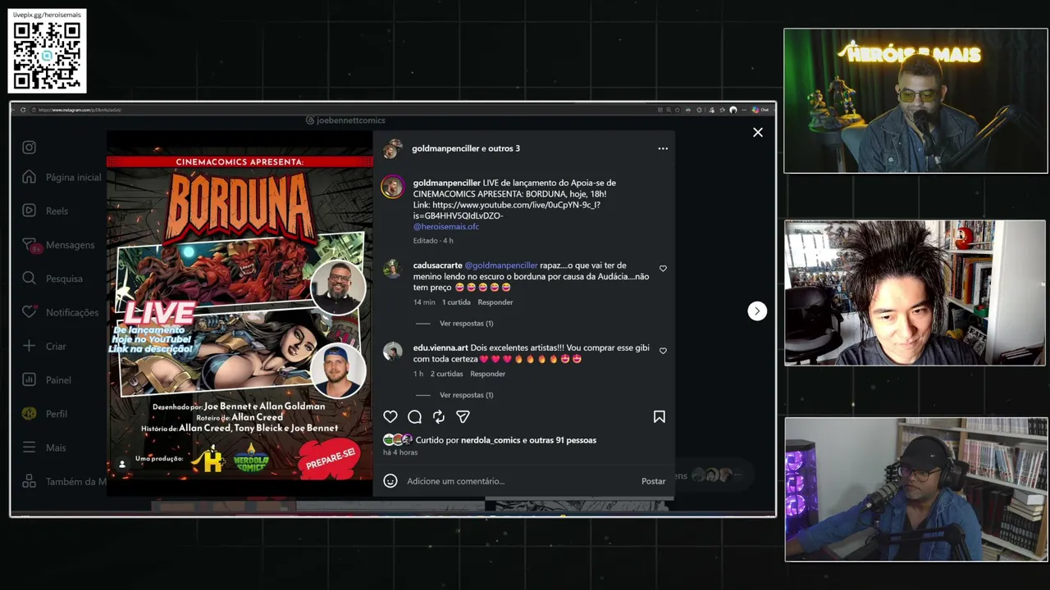Image resolution: width=1050 pixels, height=590 pixels.
Task: Click the webcam of guest wearing headphones
Action: coord(915,489)
